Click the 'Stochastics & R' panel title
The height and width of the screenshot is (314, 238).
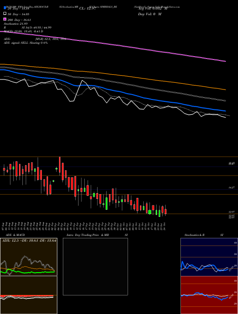tap(195, 235)
